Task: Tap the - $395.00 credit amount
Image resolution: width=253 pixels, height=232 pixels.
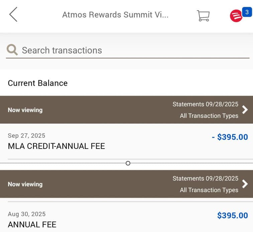Action: 230,137
